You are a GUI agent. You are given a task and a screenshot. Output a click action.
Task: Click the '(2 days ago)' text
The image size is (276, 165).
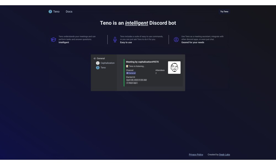[132, 83]
